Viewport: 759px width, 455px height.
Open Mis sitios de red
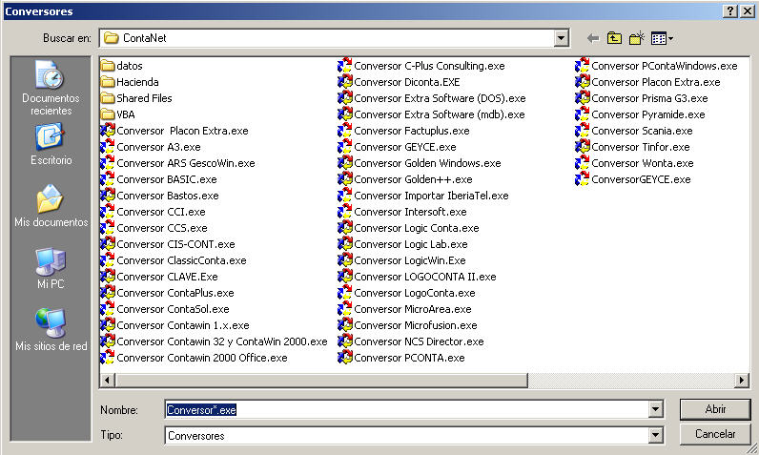[51, 330]
